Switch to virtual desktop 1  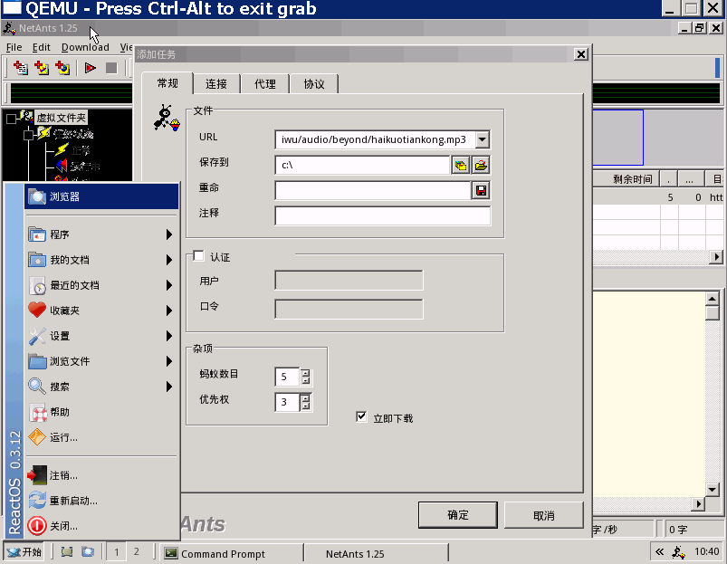pos(117,551)
